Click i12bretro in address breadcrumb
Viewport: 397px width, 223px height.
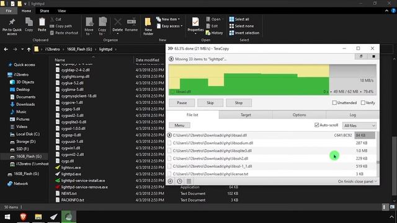(x=52, y=50)
